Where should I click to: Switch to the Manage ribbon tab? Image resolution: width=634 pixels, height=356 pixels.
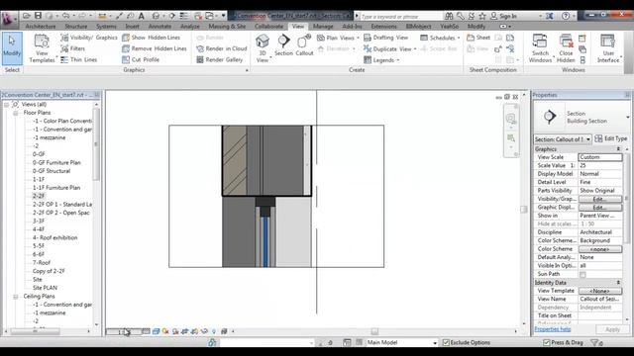point(323,27)
